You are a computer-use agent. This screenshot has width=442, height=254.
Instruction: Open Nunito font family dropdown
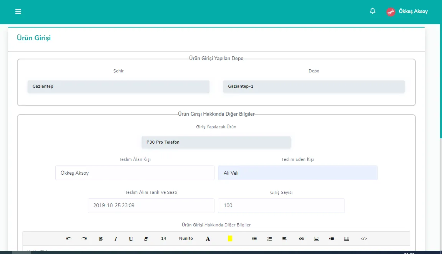[186, 239]
